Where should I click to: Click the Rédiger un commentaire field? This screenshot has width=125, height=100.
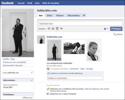[75, 78]
